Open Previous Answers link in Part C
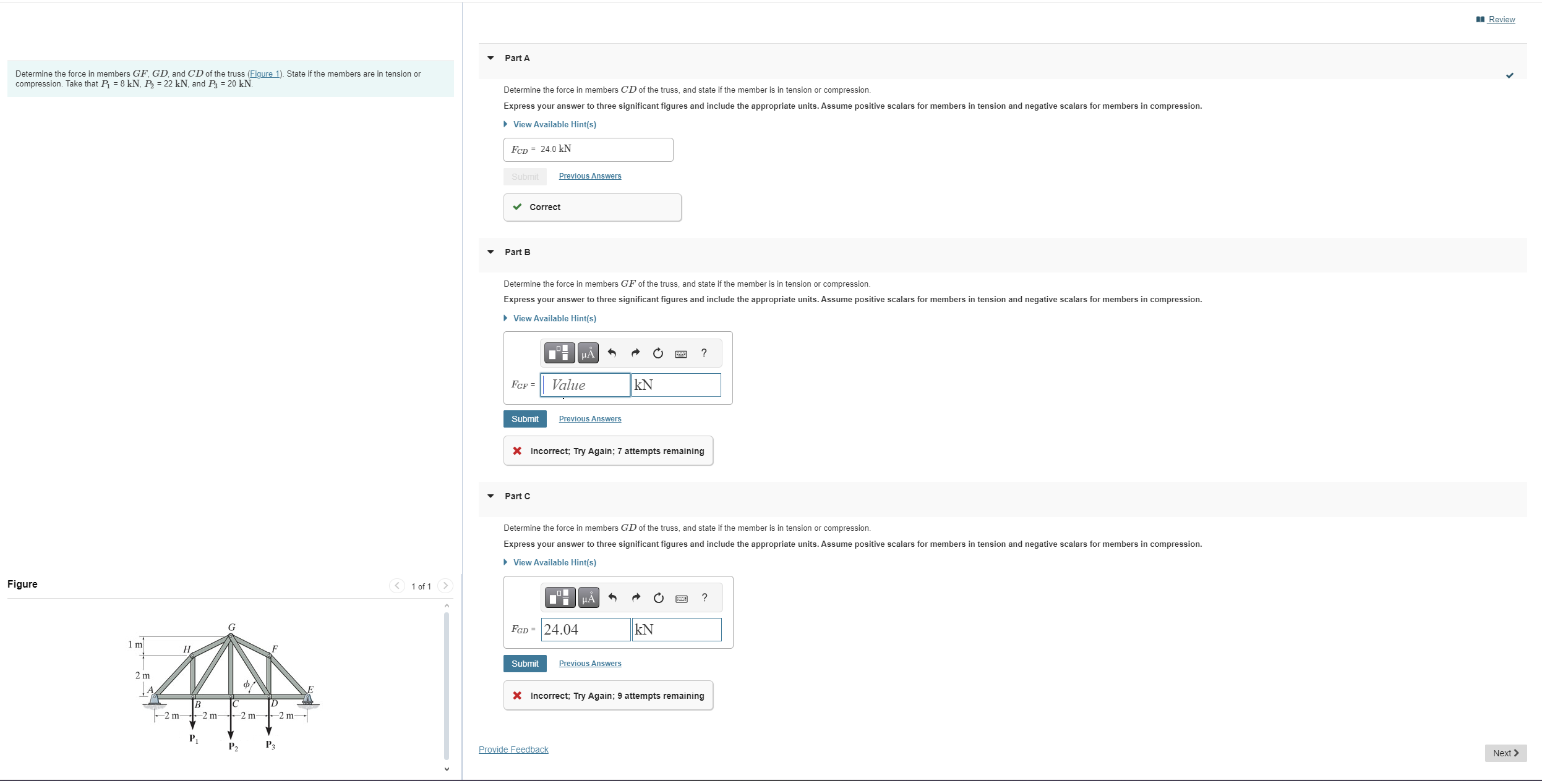 (x=589, y=664)
